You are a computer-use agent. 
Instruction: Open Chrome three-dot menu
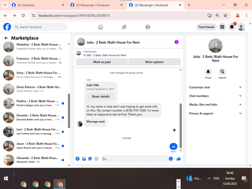click(246, 16)
